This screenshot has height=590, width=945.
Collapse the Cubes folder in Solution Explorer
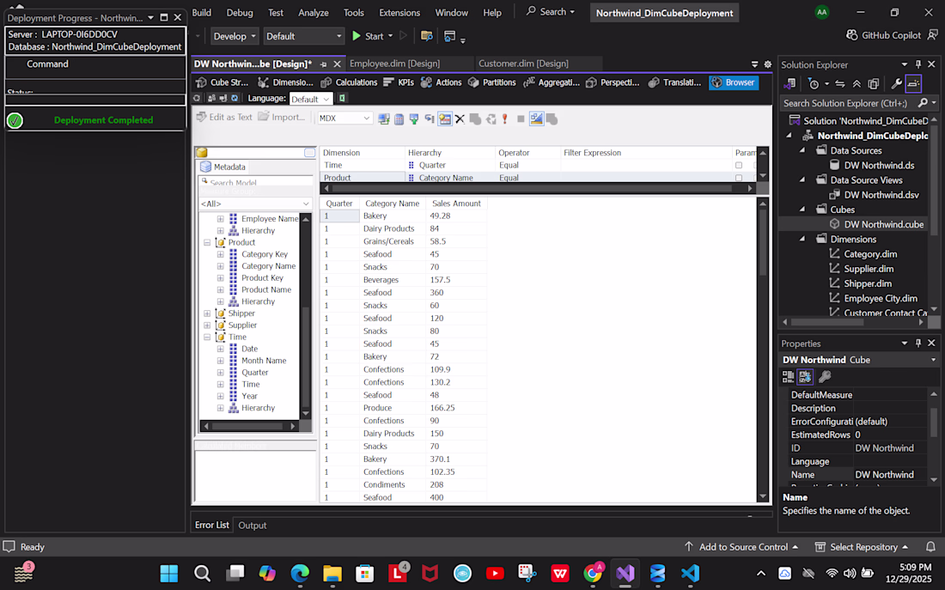coord(802,210)
